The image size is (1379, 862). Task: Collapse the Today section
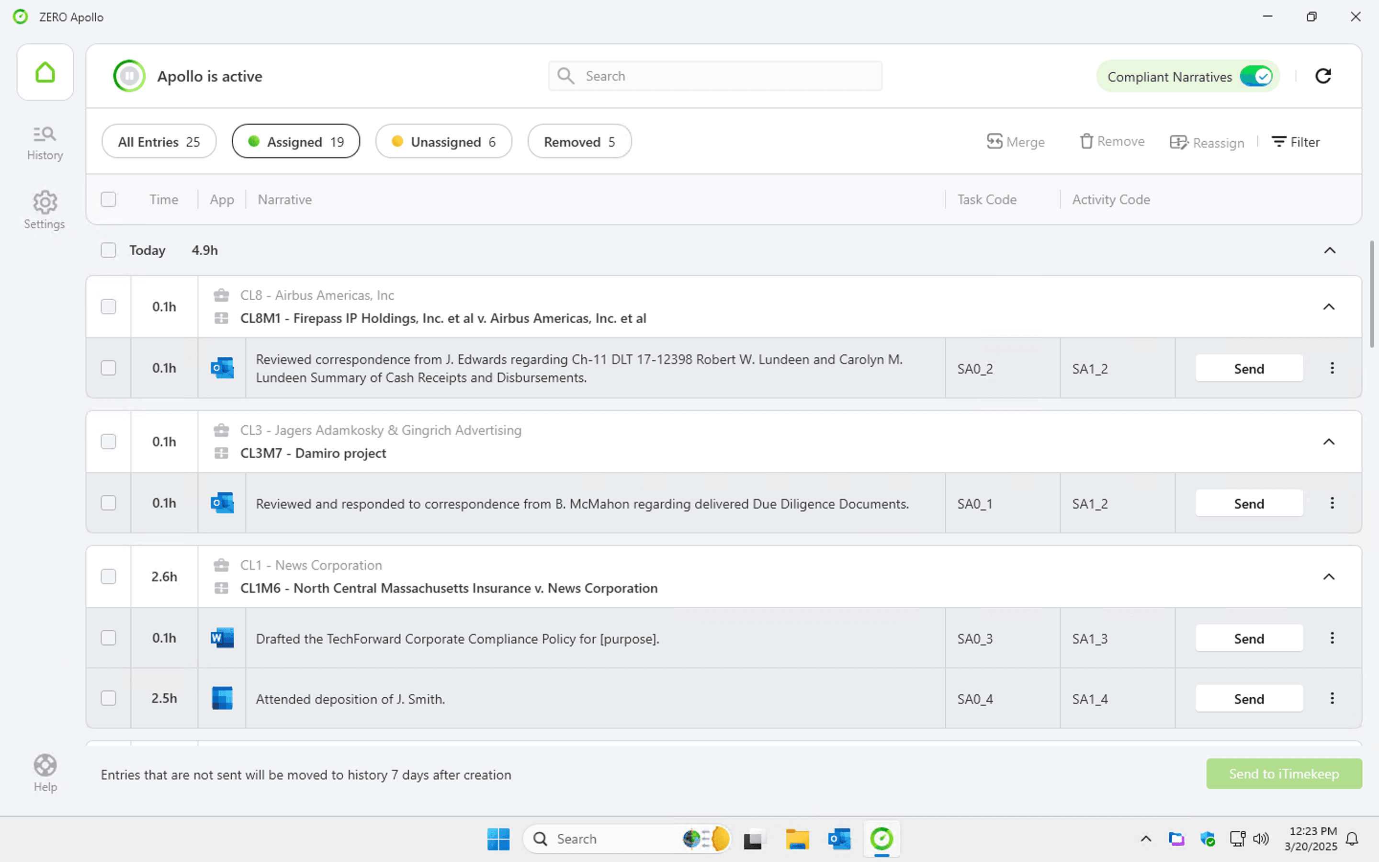tap(1329, 250)
